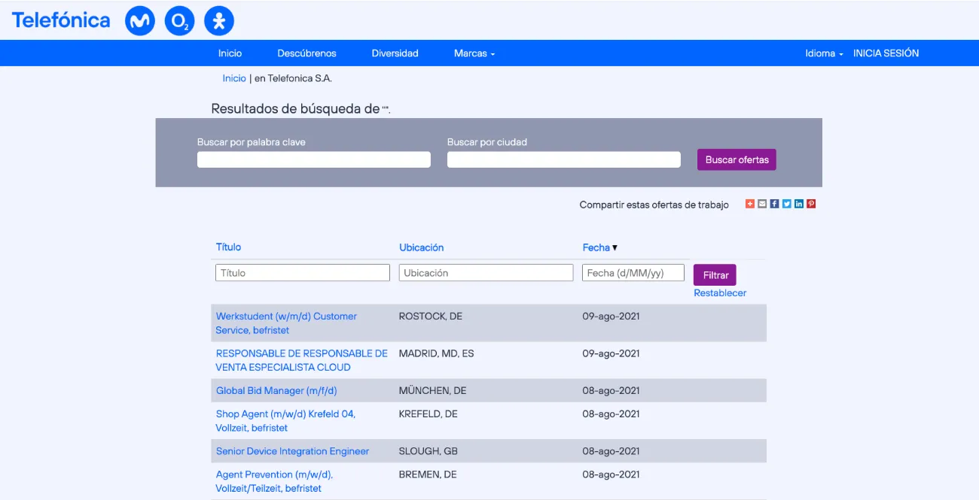Click the Restablecer reset link
The height and width of the screenshot is (500, 979).
coord(720,293)
